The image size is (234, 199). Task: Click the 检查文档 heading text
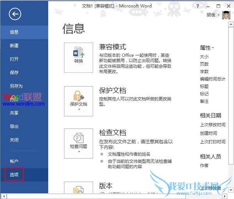(x=113, y=133)
